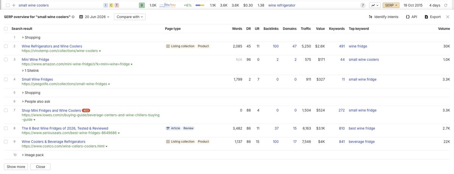
Task: Click the help icon after SERP overview title
Action: pyautogui.click(x=73, y=17)
